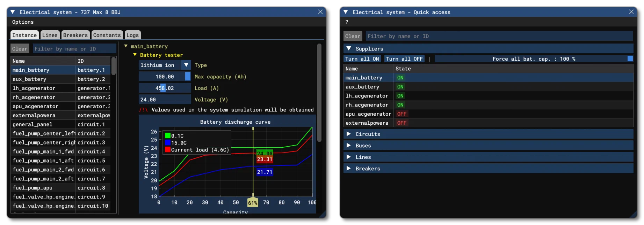Click the 23.31 voltage readout on chart
Viewport: 644px width, 225px height.
coord(265,160)
